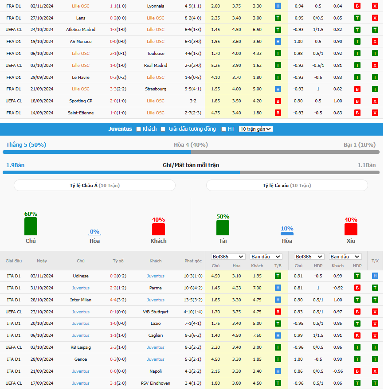Image resolution: width=384 pixels, height=390 pixels.
Task: Open the Bet365 dropdown above the Chủ/Hòa/Khách odds
Action: (228, 257)
